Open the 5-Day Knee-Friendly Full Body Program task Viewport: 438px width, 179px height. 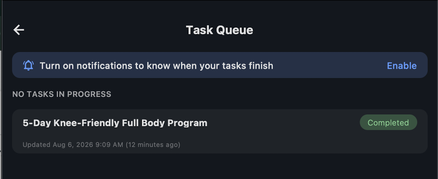(x=219, y=131)
